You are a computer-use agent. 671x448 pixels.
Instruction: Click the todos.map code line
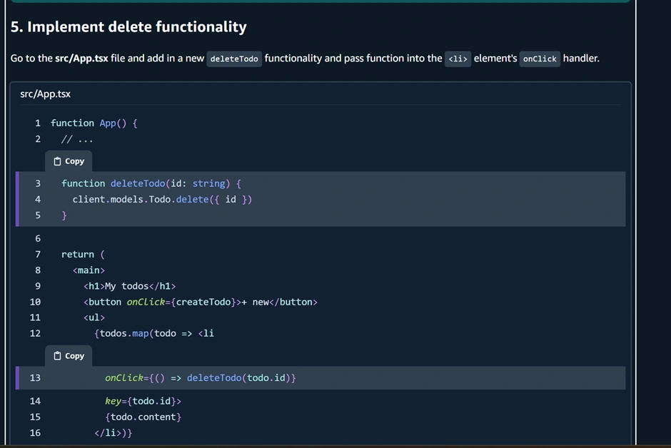point(153,333)
